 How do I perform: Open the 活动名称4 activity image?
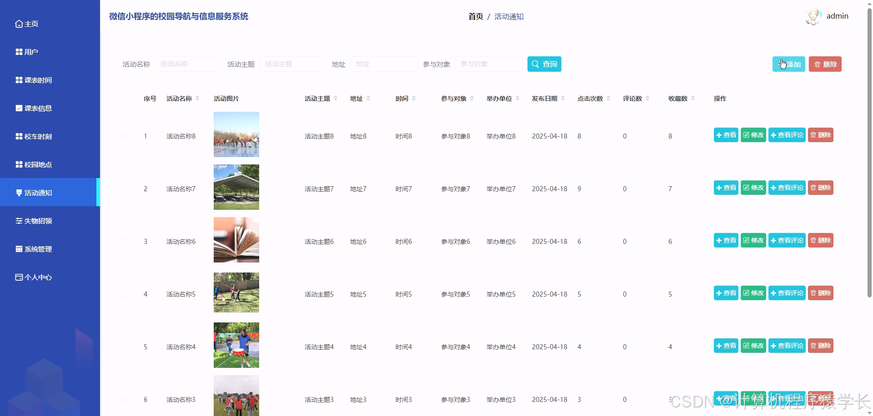(x=236, y=345)
